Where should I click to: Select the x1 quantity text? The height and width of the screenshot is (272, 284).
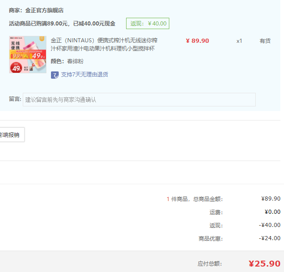pos(239,41)
